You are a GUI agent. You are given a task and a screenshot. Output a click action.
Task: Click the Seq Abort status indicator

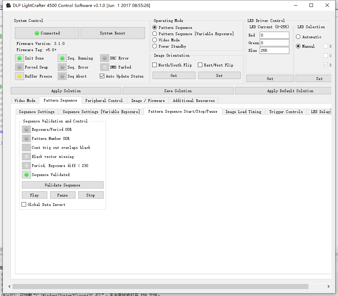point(62,76)
